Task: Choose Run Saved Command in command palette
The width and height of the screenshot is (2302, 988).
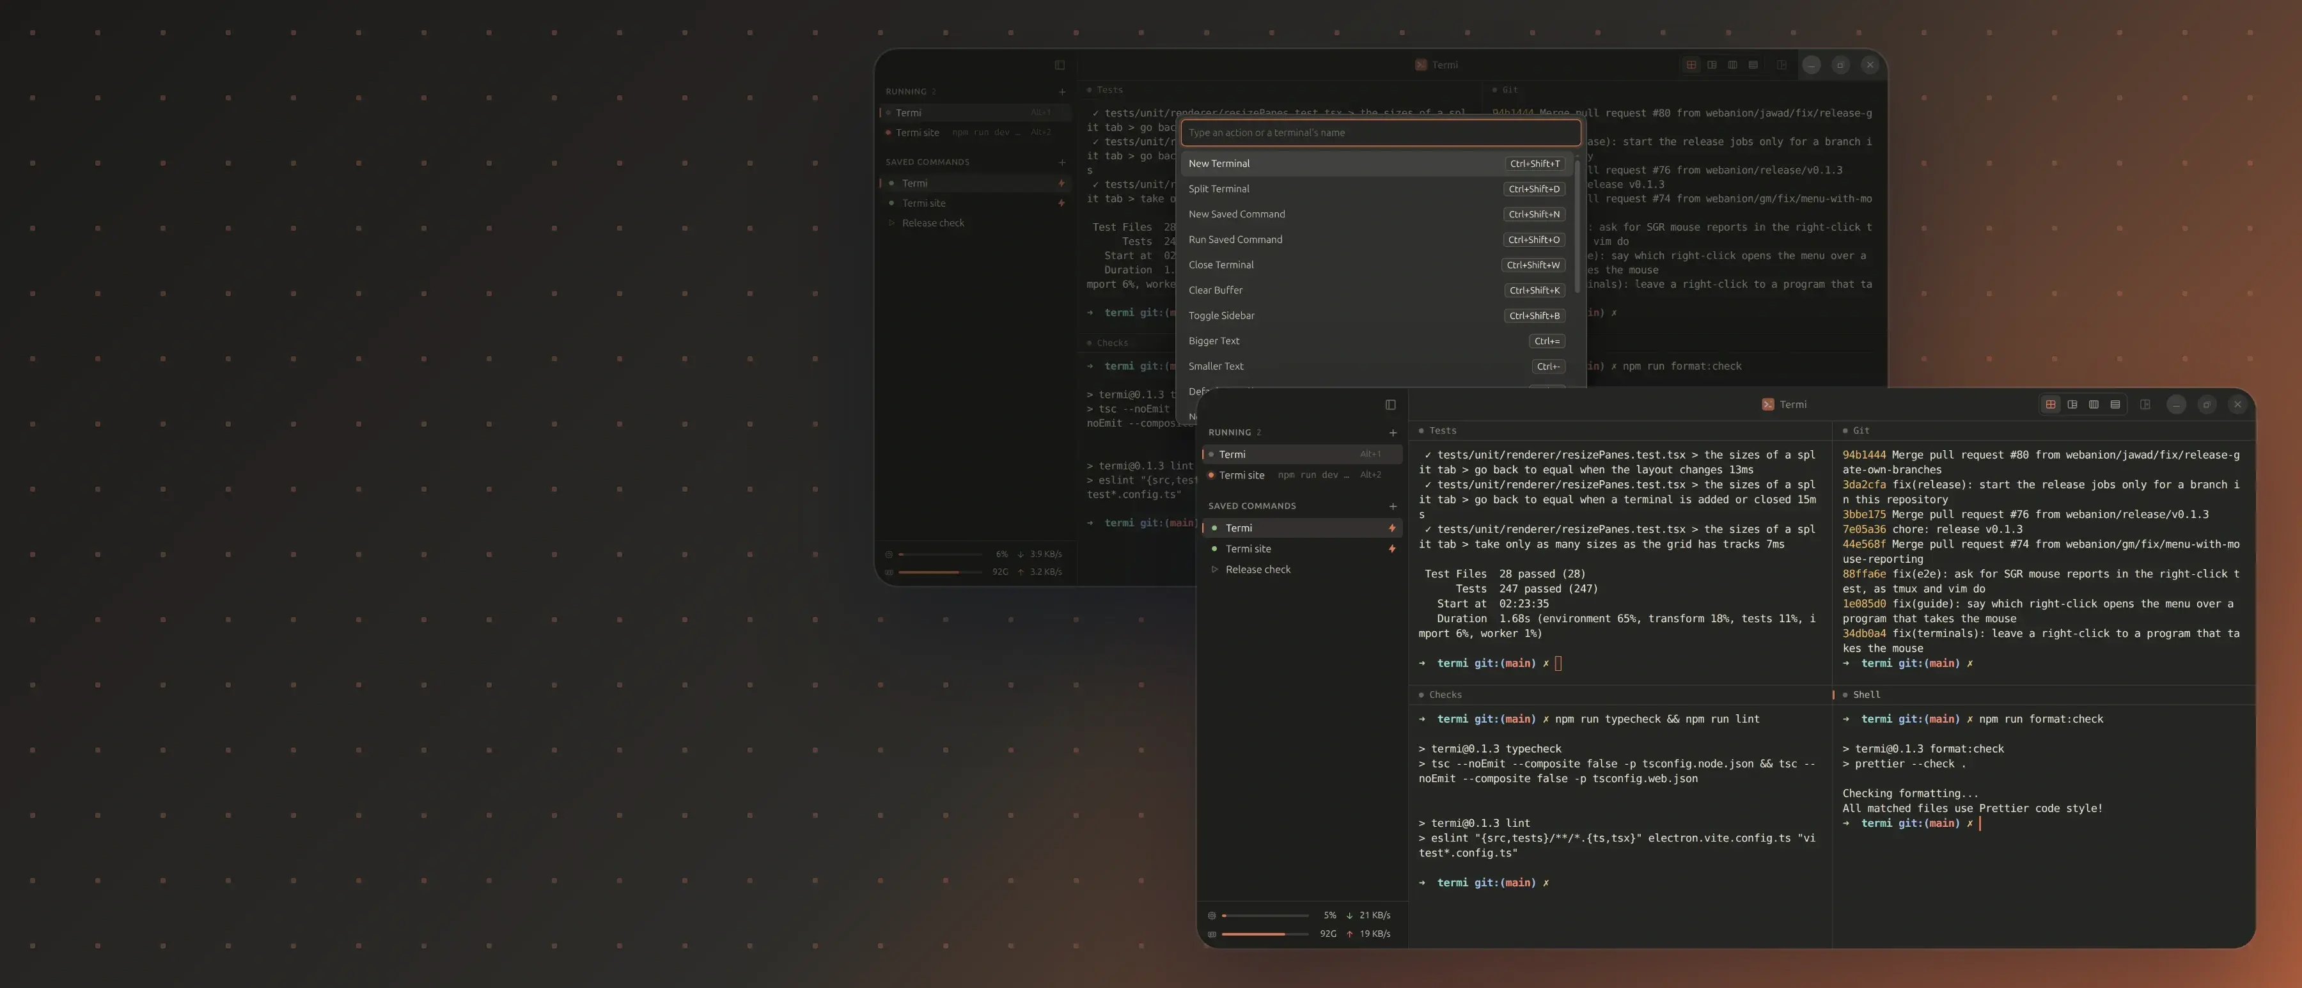Action: point(1377,239)
